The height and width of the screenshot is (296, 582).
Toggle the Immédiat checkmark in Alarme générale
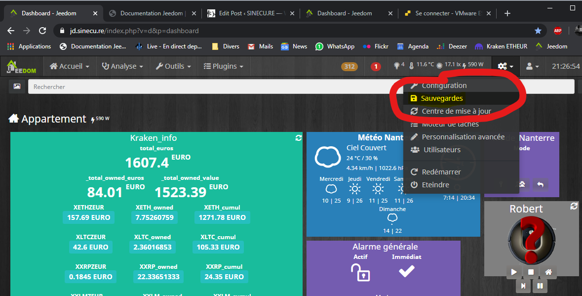[406, 272]
